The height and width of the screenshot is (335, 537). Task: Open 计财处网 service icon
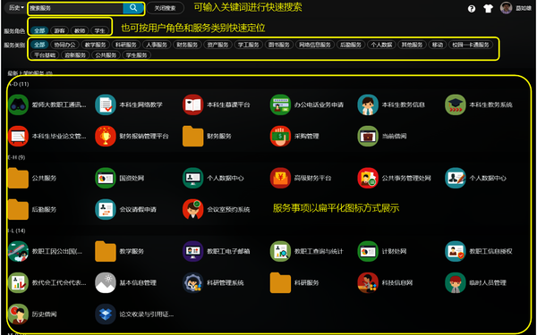[368, 251]
